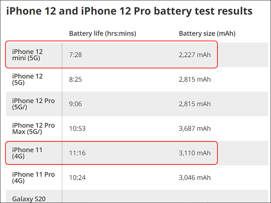Click the 10:53 battery life value
The image size is (271, 203).
pyautogui.click(x=77, y=129)
